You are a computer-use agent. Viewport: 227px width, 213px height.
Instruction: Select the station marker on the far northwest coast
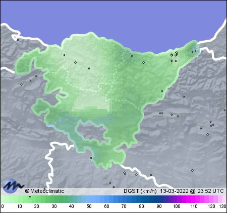[x=18, y=40]
